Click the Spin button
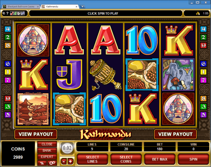This screenshot has height=167, width=211. pos(193,159)
